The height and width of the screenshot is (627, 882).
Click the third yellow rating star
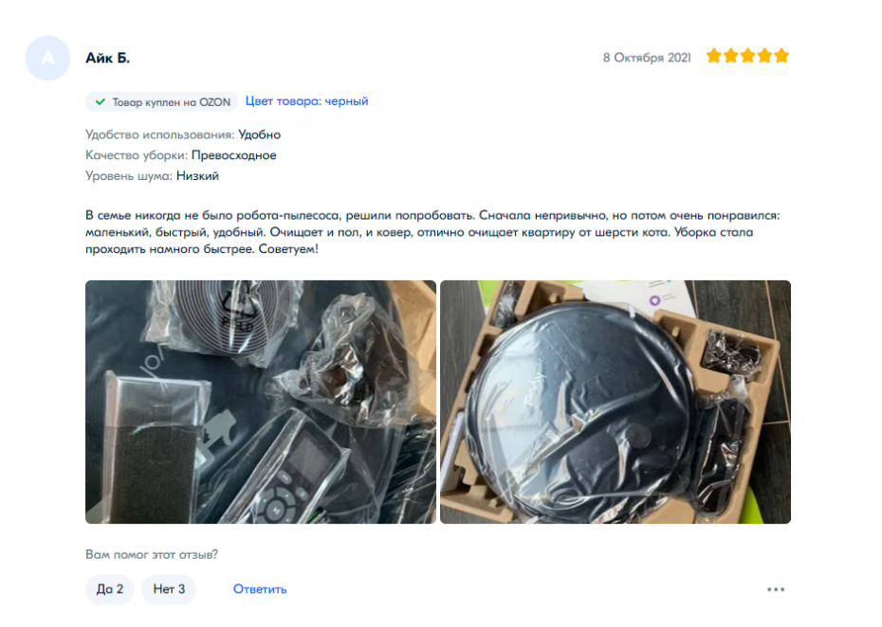pos(747,56)
